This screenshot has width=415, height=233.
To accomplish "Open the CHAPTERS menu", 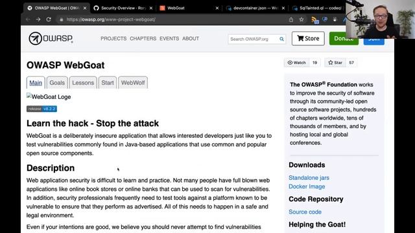I will [x=143, y=39].
